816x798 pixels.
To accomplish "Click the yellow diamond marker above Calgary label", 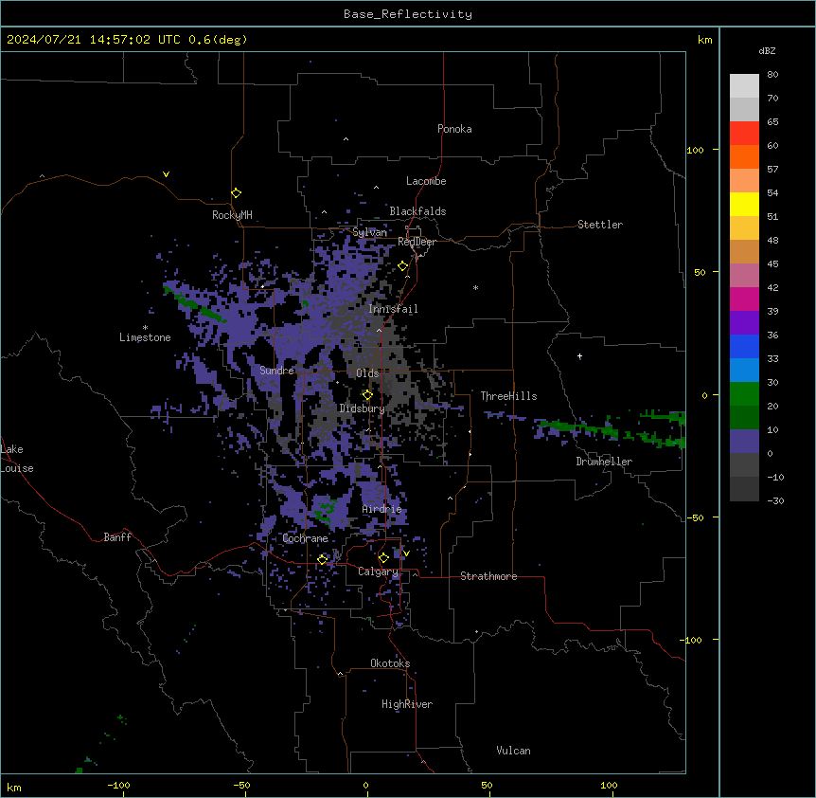I will (x=383, y=558).
